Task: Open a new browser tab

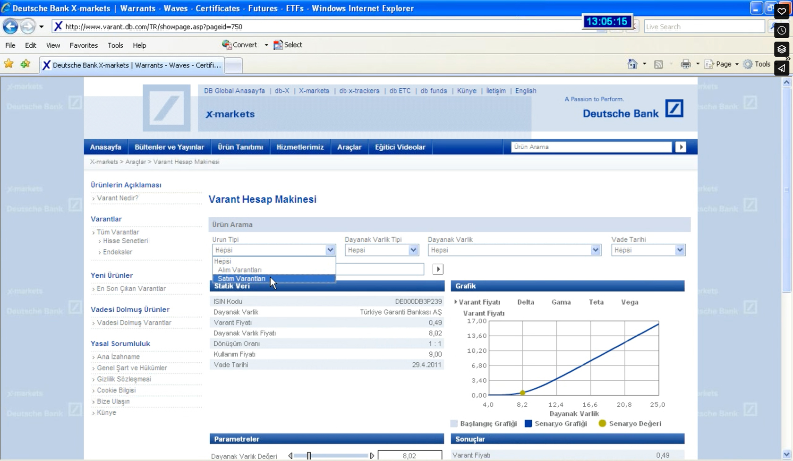Action: tap(233, 65)
